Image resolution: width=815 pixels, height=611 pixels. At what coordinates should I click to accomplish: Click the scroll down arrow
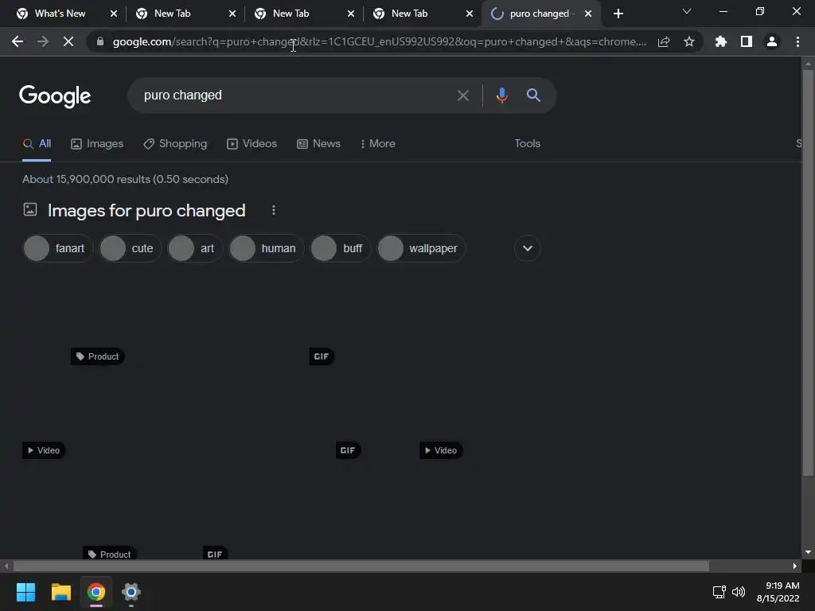[808, 552]
